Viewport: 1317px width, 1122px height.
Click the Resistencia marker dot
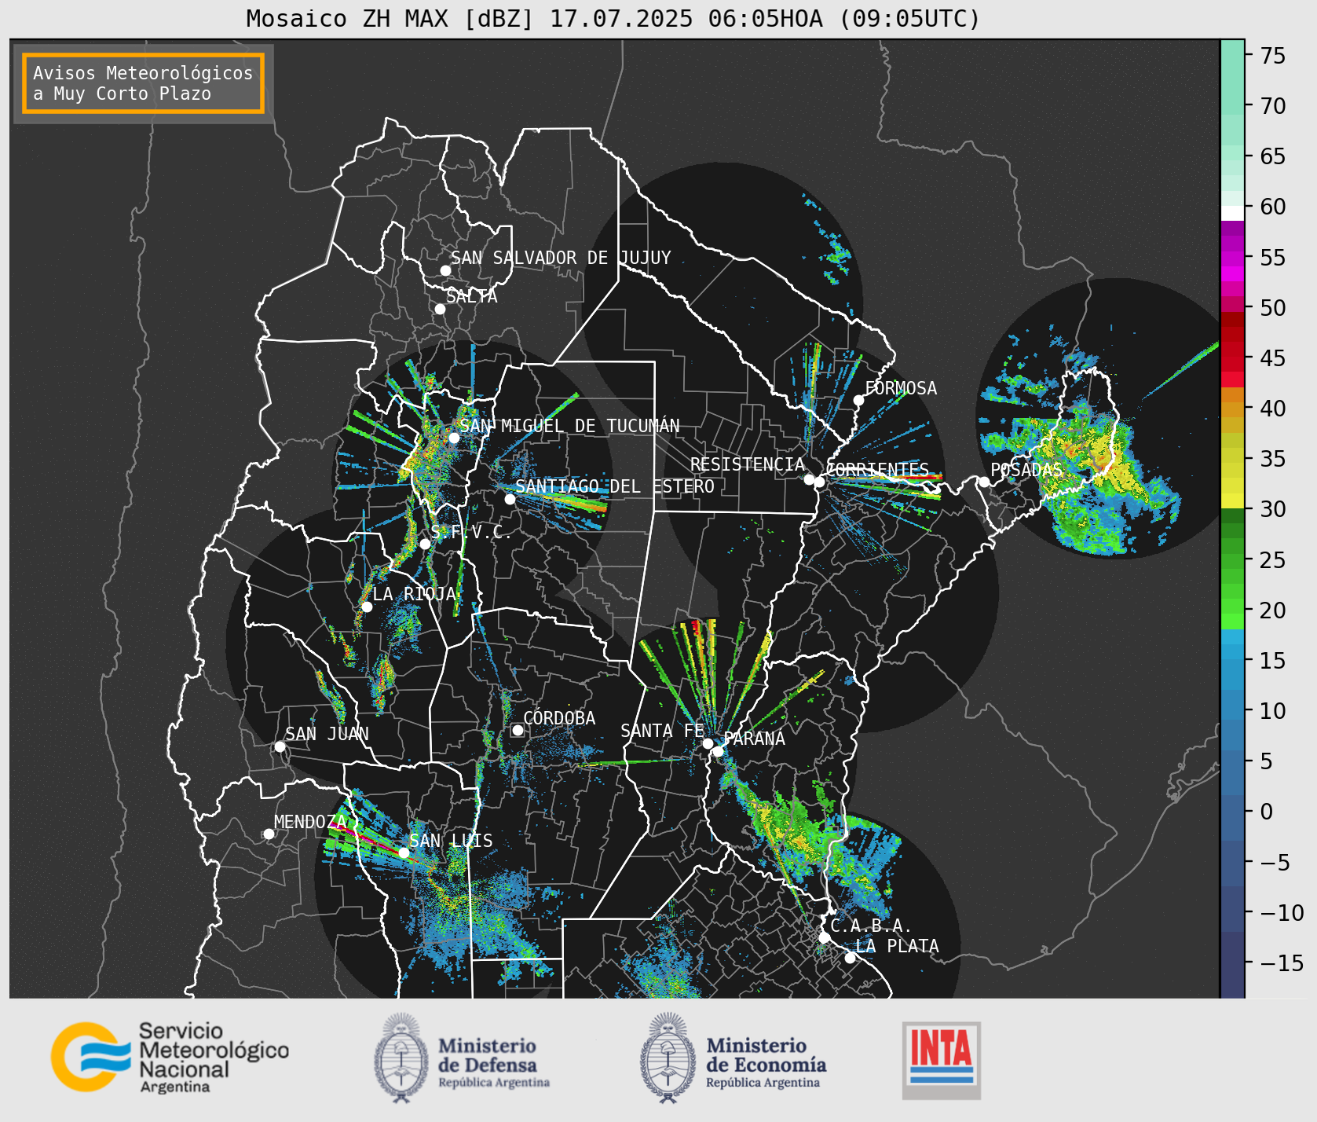(809, 479)
